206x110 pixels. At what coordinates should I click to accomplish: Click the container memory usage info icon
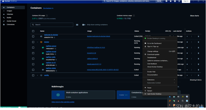(134, 16)
